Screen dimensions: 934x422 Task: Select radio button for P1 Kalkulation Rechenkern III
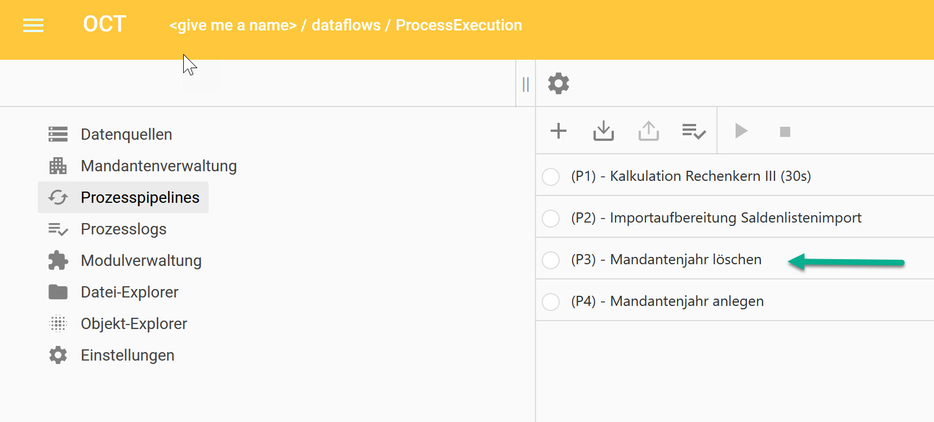551,176
